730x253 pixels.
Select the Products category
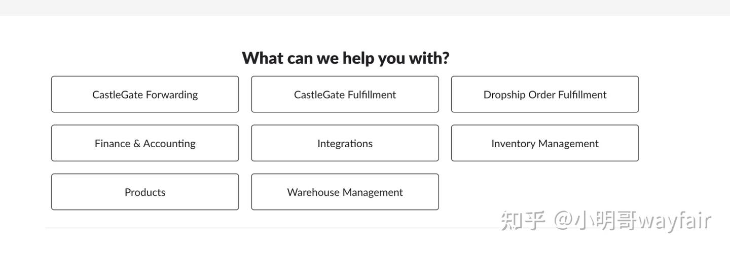(145, 192)
